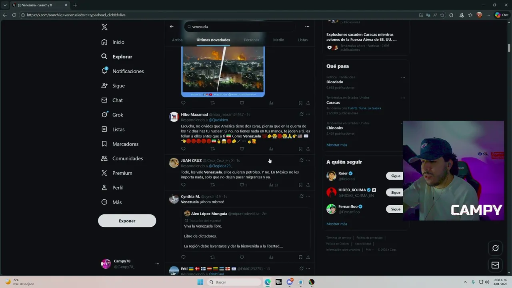Open Grok assistant
This screenshot has width=512, height=288.
tap(112, 115)
